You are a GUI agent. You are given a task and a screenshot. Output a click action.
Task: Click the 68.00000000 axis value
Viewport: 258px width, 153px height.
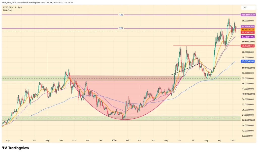coord(248,58)
